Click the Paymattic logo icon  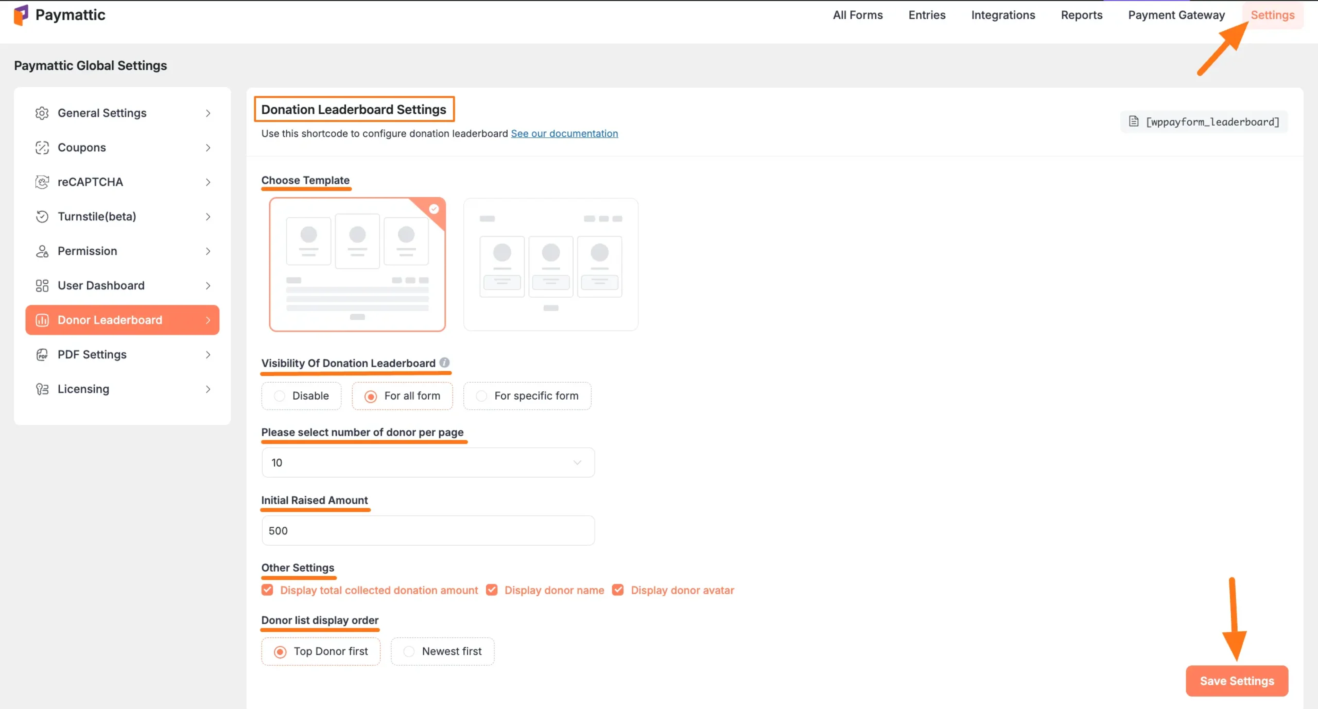pyautogui.click(x=21, y=15)
